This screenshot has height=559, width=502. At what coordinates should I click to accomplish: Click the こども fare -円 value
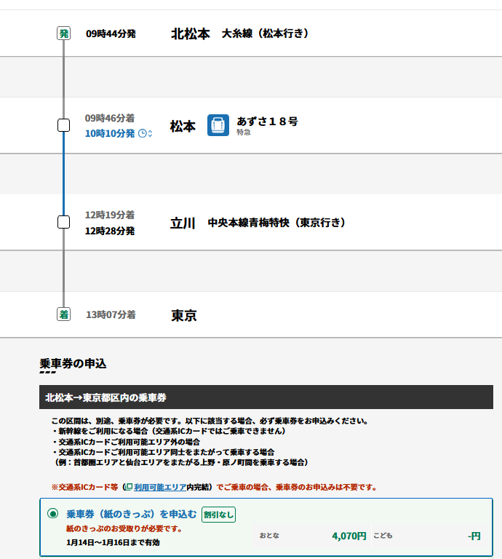coord(474,536)
